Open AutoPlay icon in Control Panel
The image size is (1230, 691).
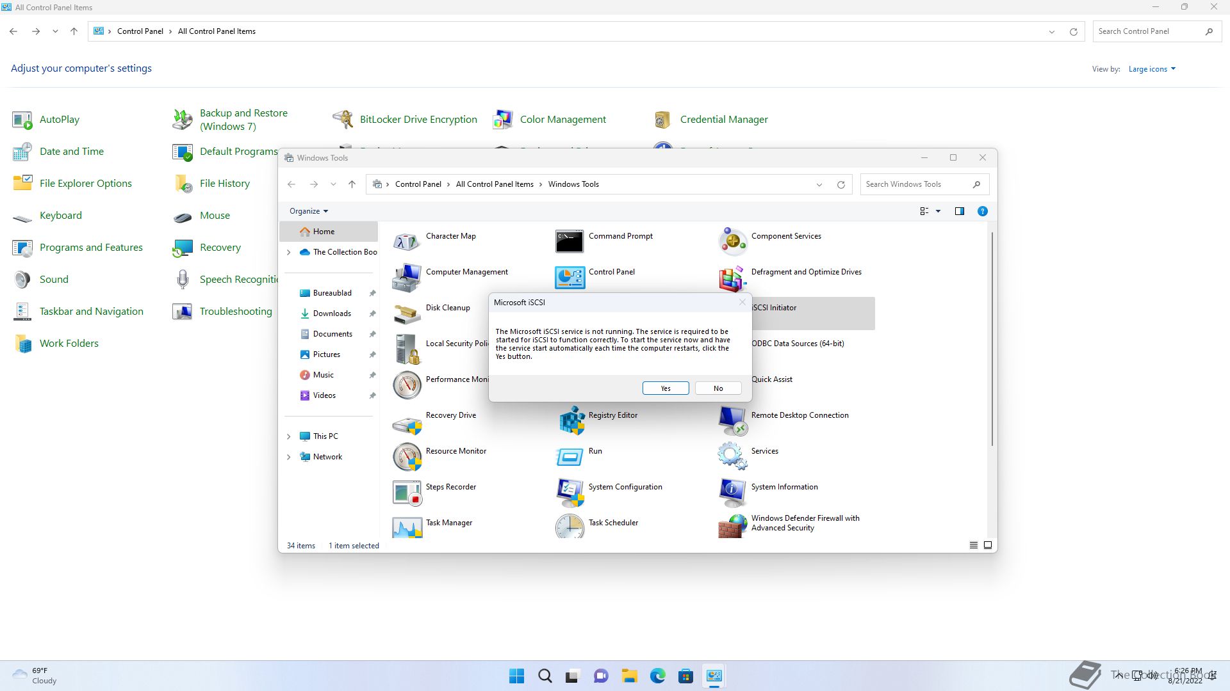click(22, 120)
